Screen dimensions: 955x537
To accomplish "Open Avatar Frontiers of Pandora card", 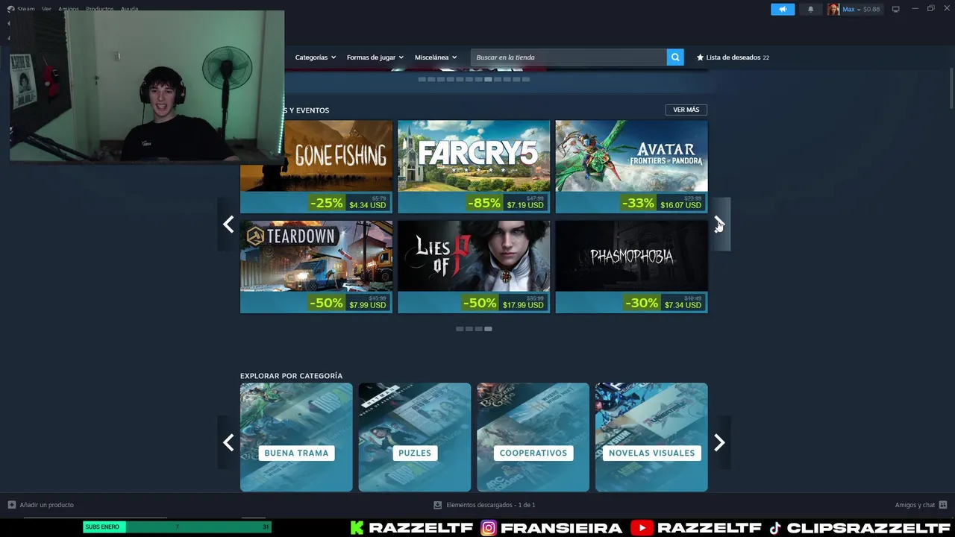I will point(631,166).
